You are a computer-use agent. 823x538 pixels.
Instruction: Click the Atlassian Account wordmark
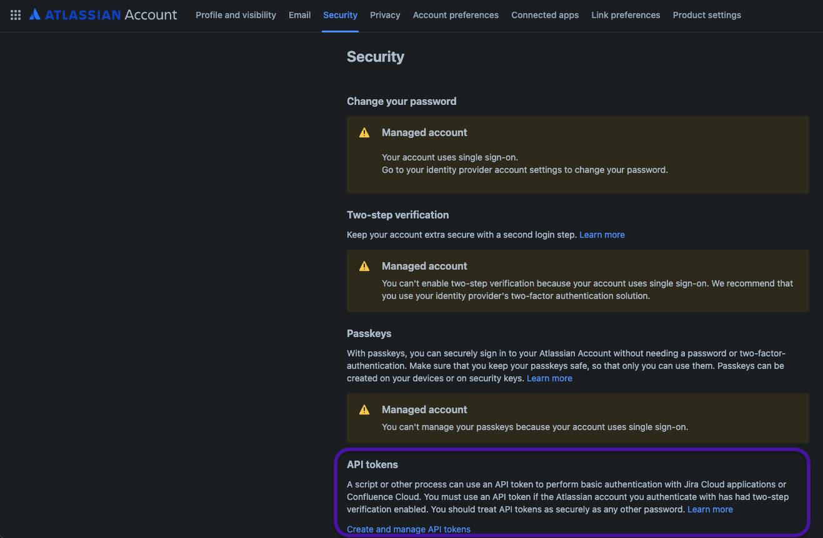[111, 15]
